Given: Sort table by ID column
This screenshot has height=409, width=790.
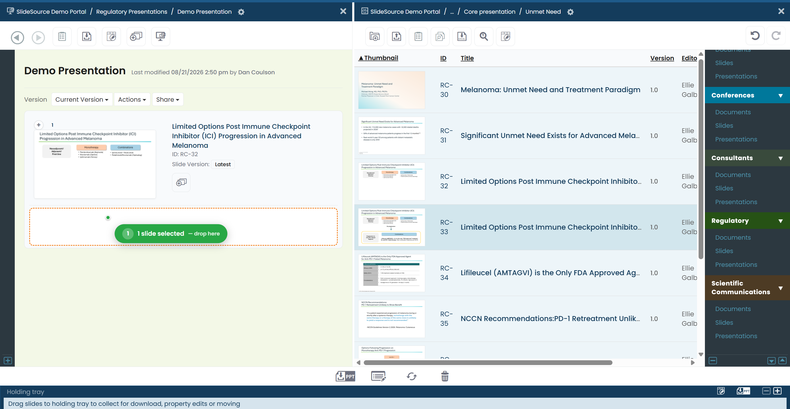Looking at the screenshot, I should click(x=443, y=58).
